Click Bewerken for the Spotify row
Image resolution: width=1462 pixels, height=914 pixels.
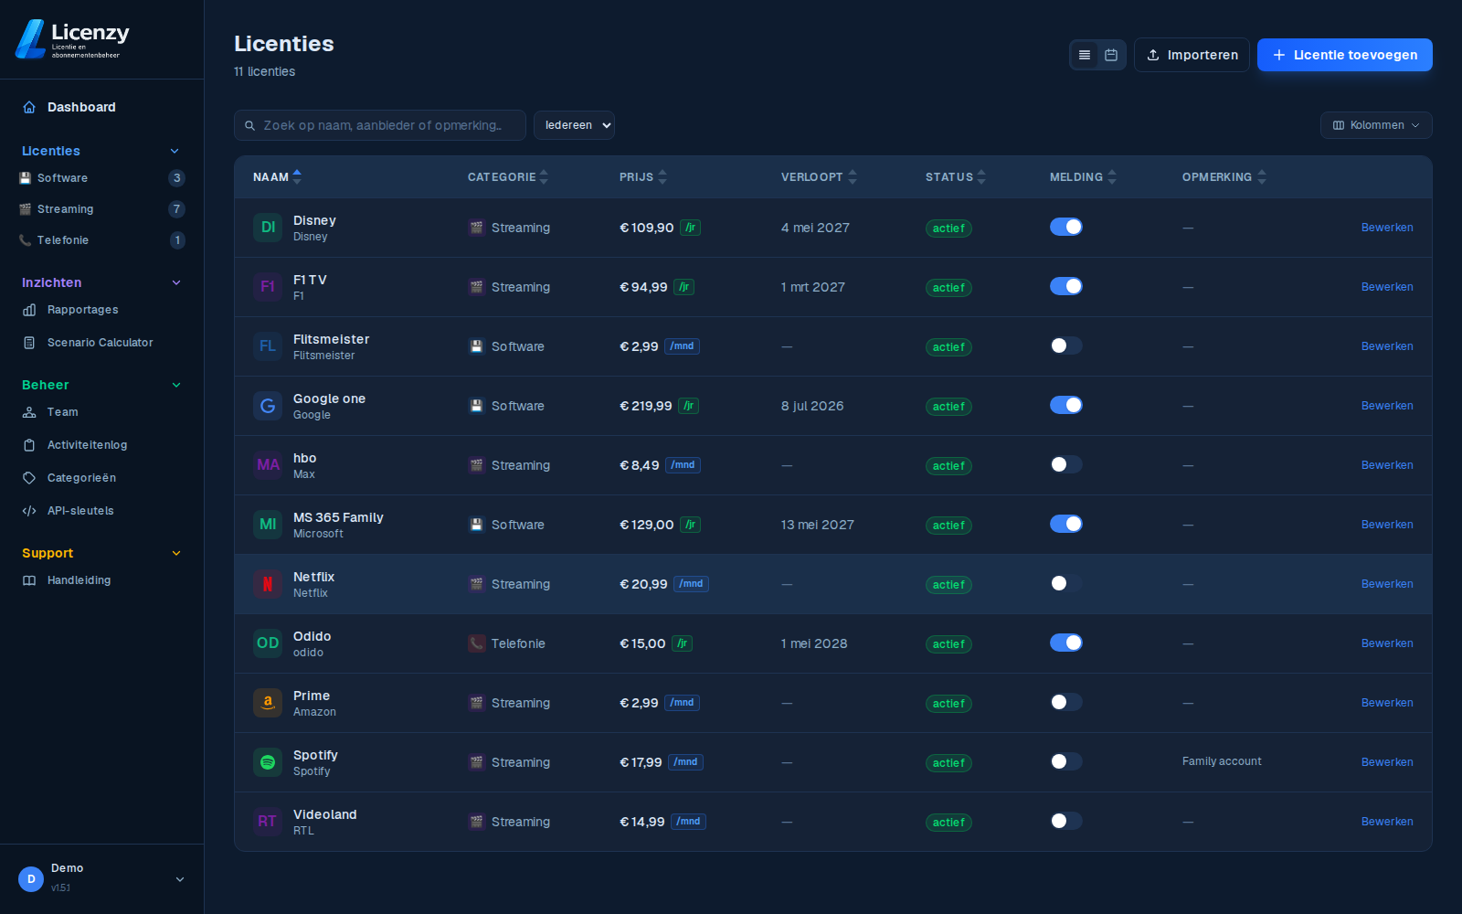pos(1387,762)
